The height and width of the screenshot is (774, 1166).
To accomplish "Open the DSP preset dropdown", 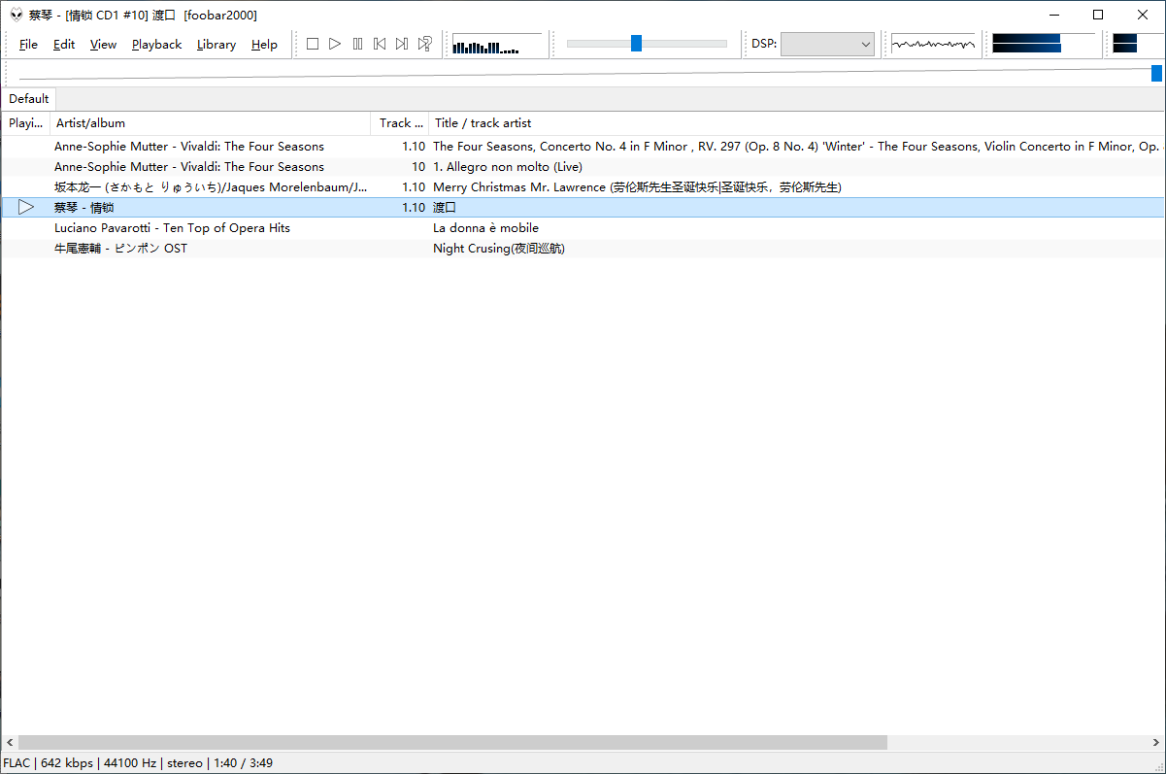I will tap(827, 45).
